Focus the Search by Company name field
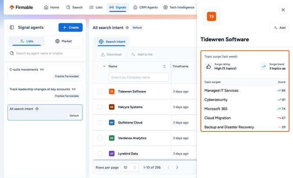 139,77
